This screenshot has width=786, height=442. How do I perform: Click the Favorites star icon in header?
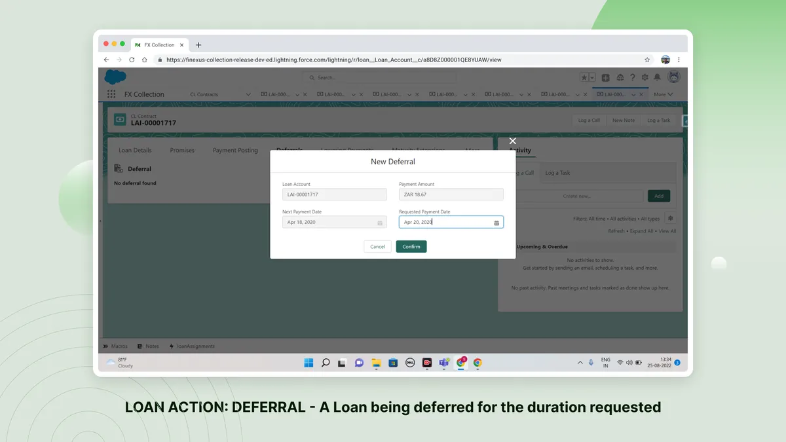point(584,77)
